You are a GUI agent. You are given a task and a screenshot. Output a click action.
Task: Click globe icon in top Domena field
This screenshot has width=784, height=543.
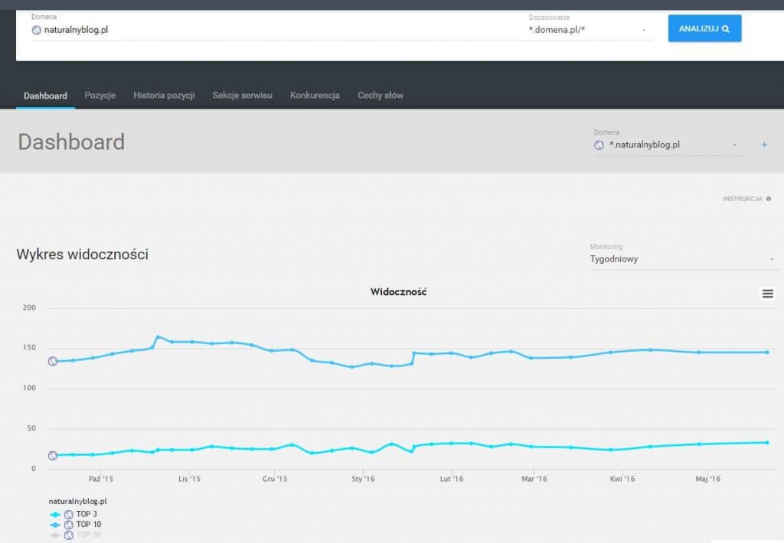(x=36, y=30)
